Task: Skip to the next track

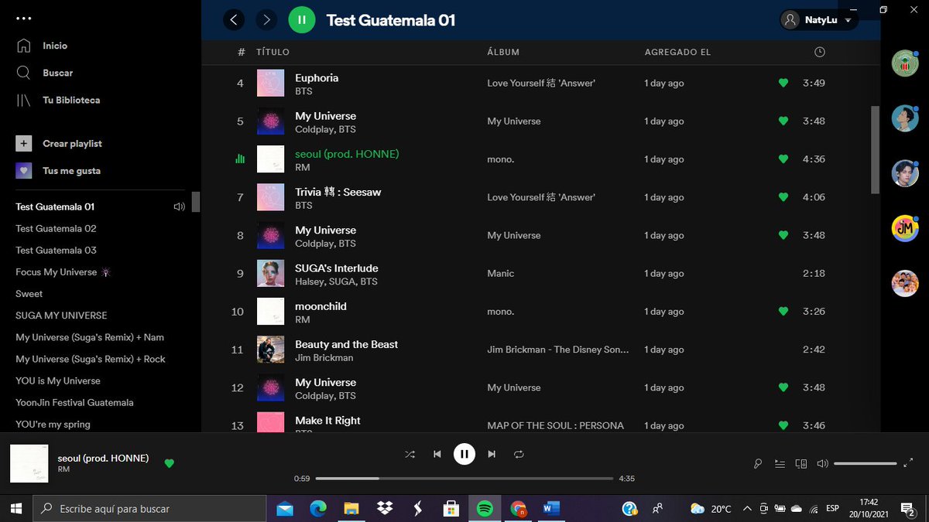Action: click(492, 454)
